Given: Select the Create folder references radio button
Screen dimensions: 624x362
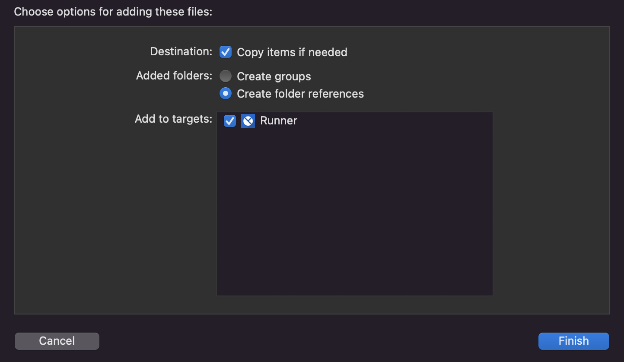Looking at the screenshot, I should point(226,93).
